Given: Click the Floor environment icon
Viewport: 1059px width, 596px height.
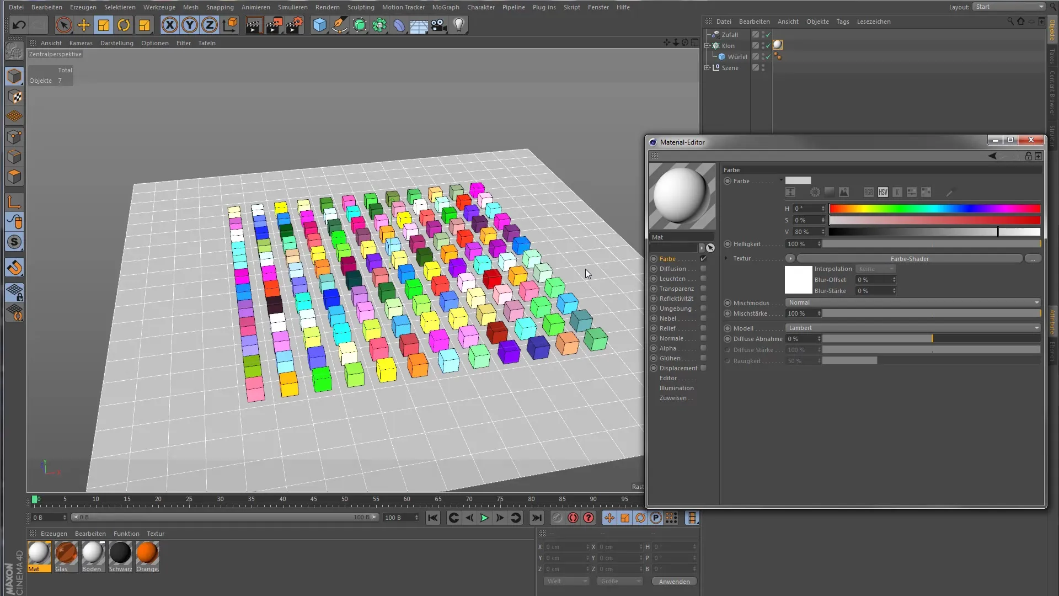Looking at the screenshot, I should [x=419, y=25].
